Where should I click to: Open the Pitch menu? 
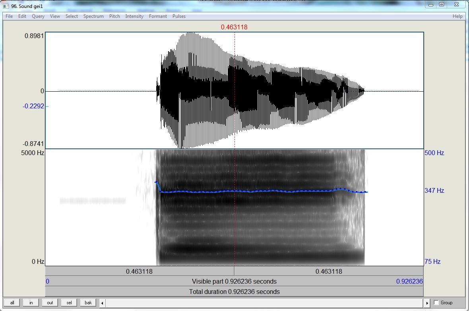(114, 16)
